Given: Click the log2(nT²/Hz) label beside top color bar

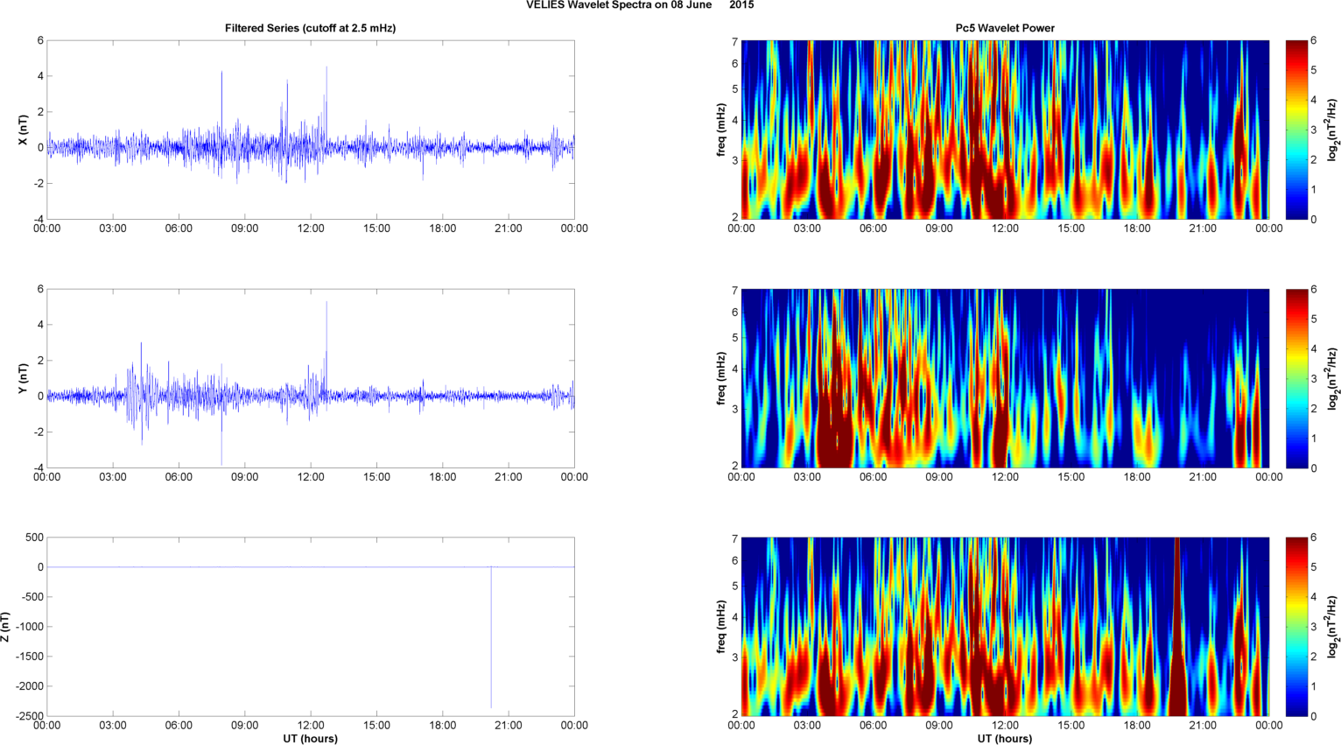Looking at the screenshot, I should coord(1332,130).
